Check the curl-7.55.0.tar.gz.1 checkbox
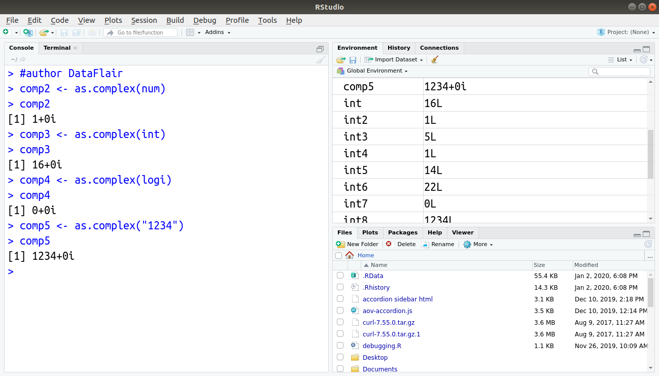 (340, 334)
